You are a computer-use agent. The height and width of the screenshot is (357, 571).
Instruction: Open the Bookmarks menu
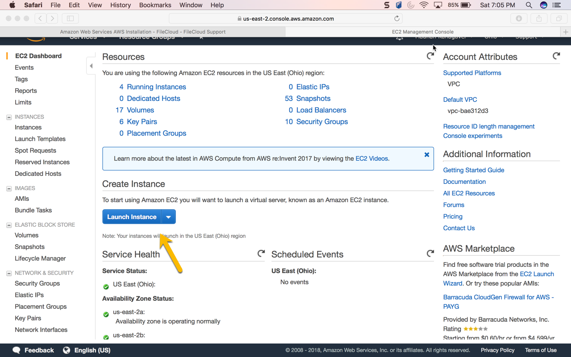155,5
